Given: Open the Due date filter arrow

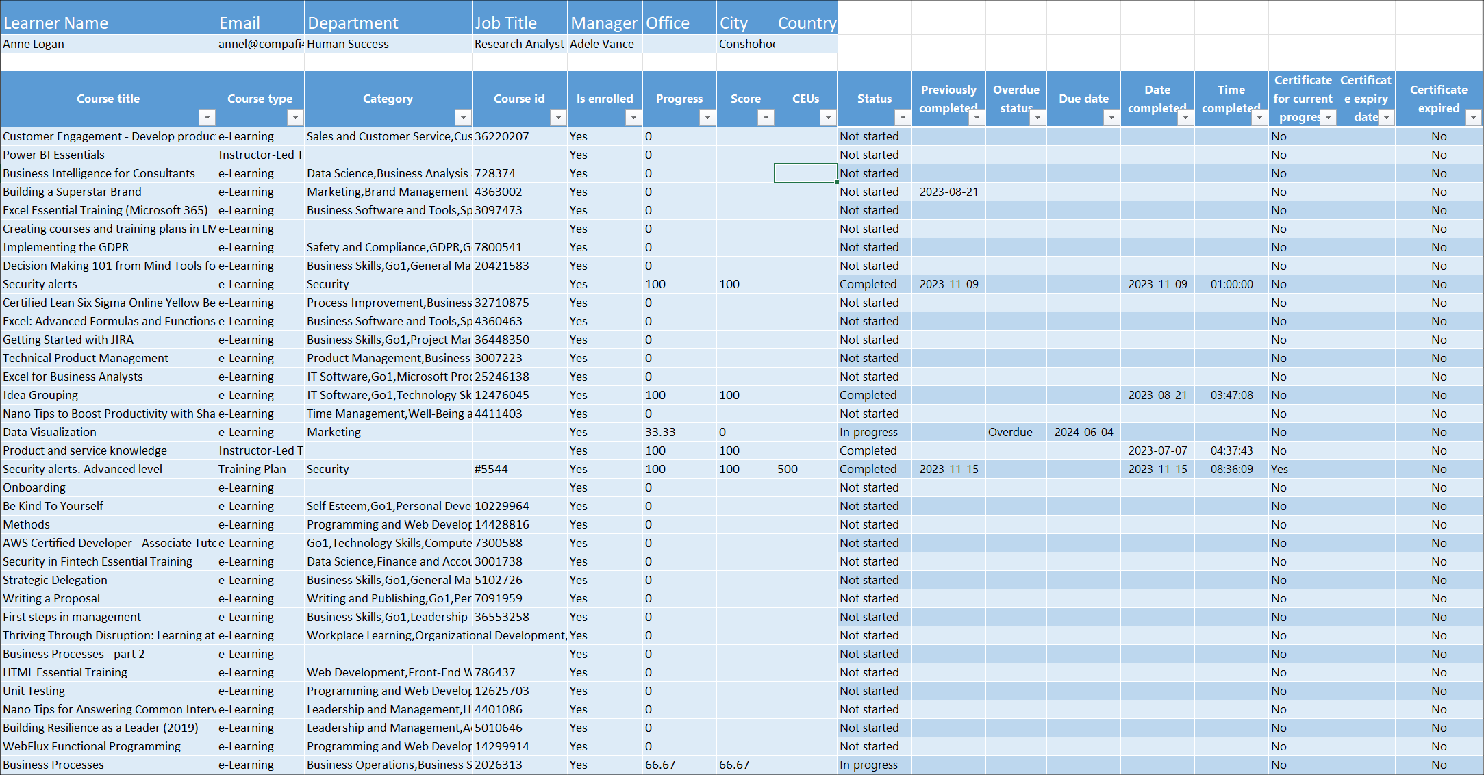Looking at the screenshot, I should pyautogui.click(x=1111, y=117).
